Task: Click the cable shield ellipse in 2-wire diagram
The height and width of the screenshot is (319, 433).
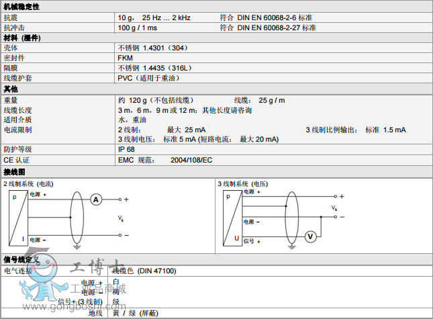Action: coord(77,217)
